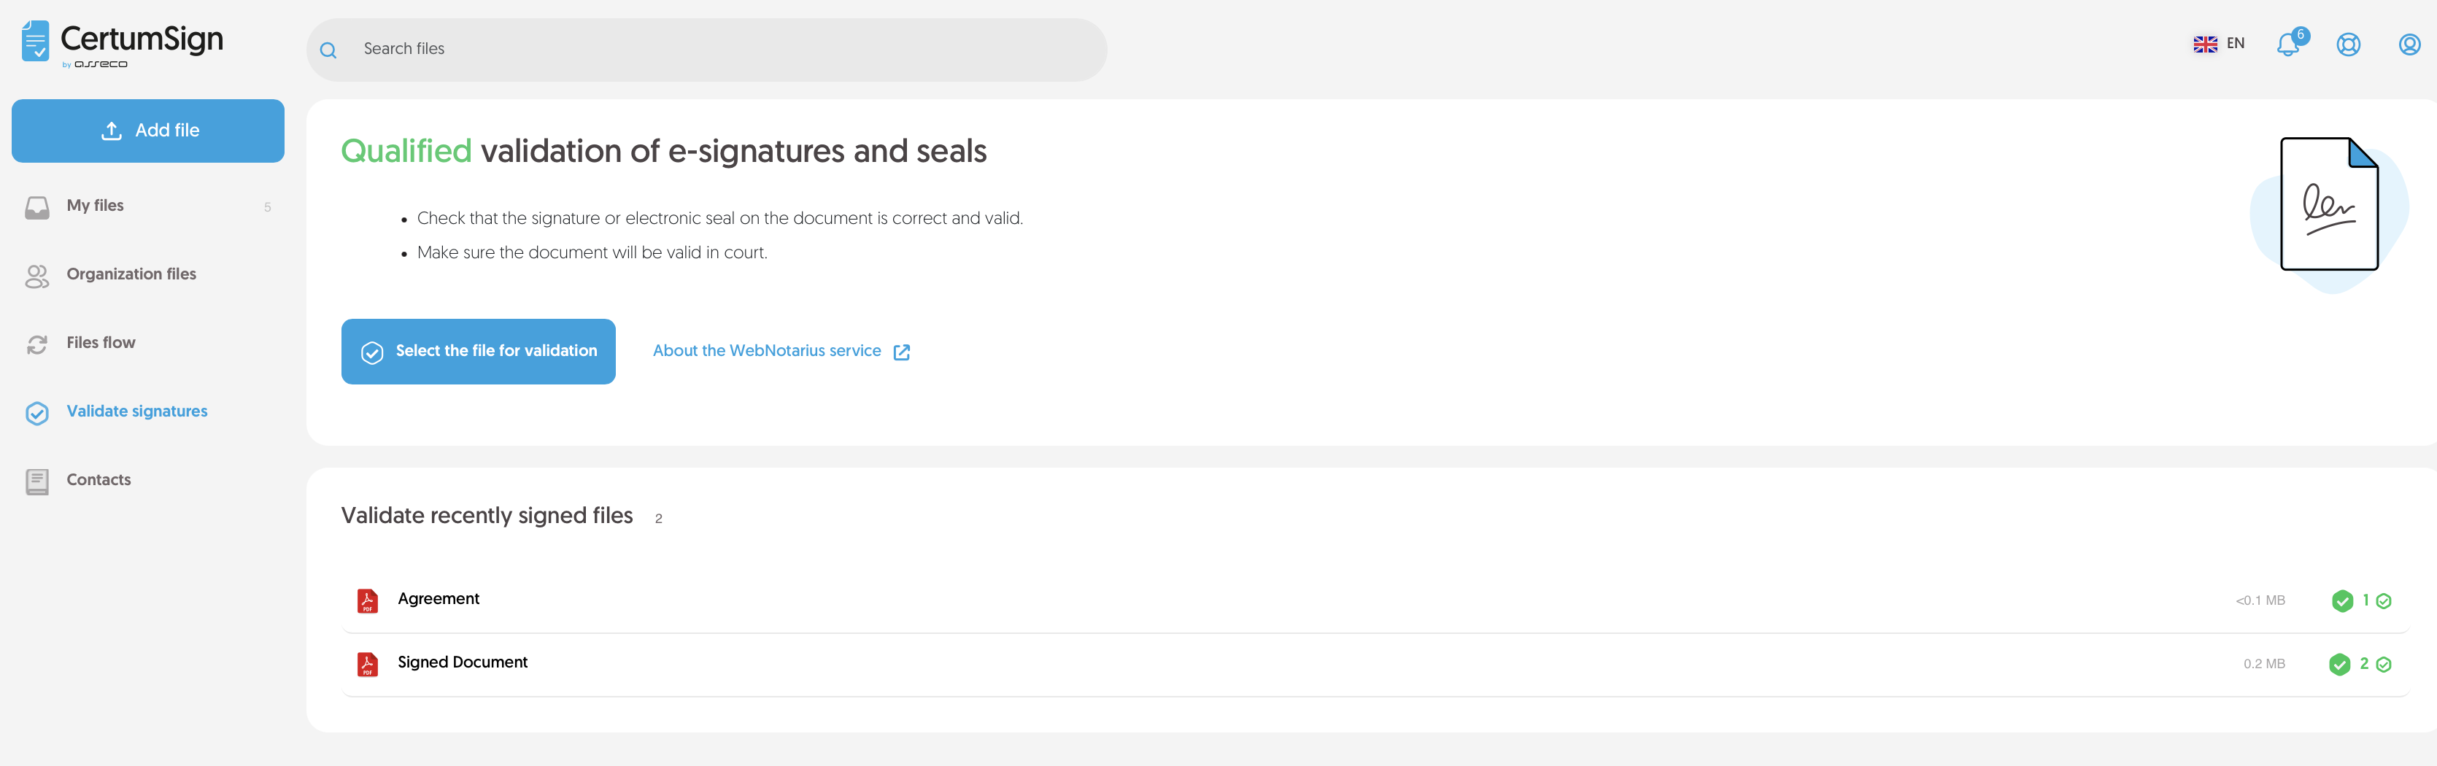
Task: Click the Agreement PDF file icon
Action: (367, 600)
